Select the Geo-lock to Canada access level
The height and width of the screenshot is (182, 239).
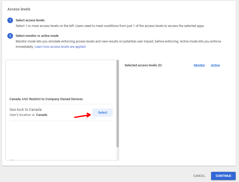(x=103, y=113)
